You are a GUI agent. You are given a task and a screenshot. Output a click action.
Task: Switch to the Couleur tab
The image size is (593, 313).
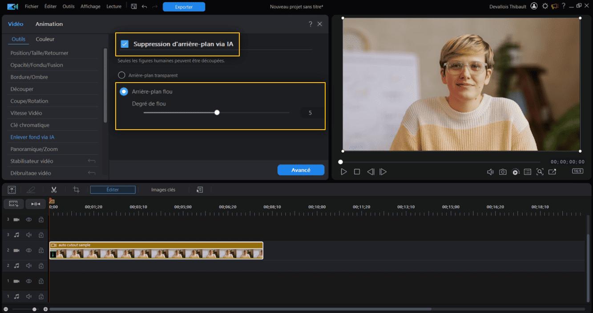pos(44,39)
